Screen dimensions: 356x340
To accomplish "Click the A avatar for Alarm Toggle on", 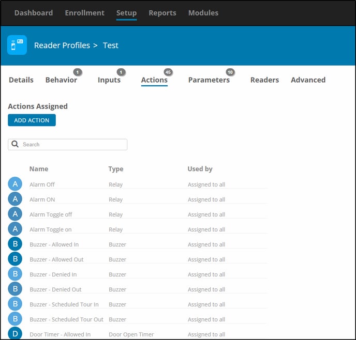I will (15, 229).
